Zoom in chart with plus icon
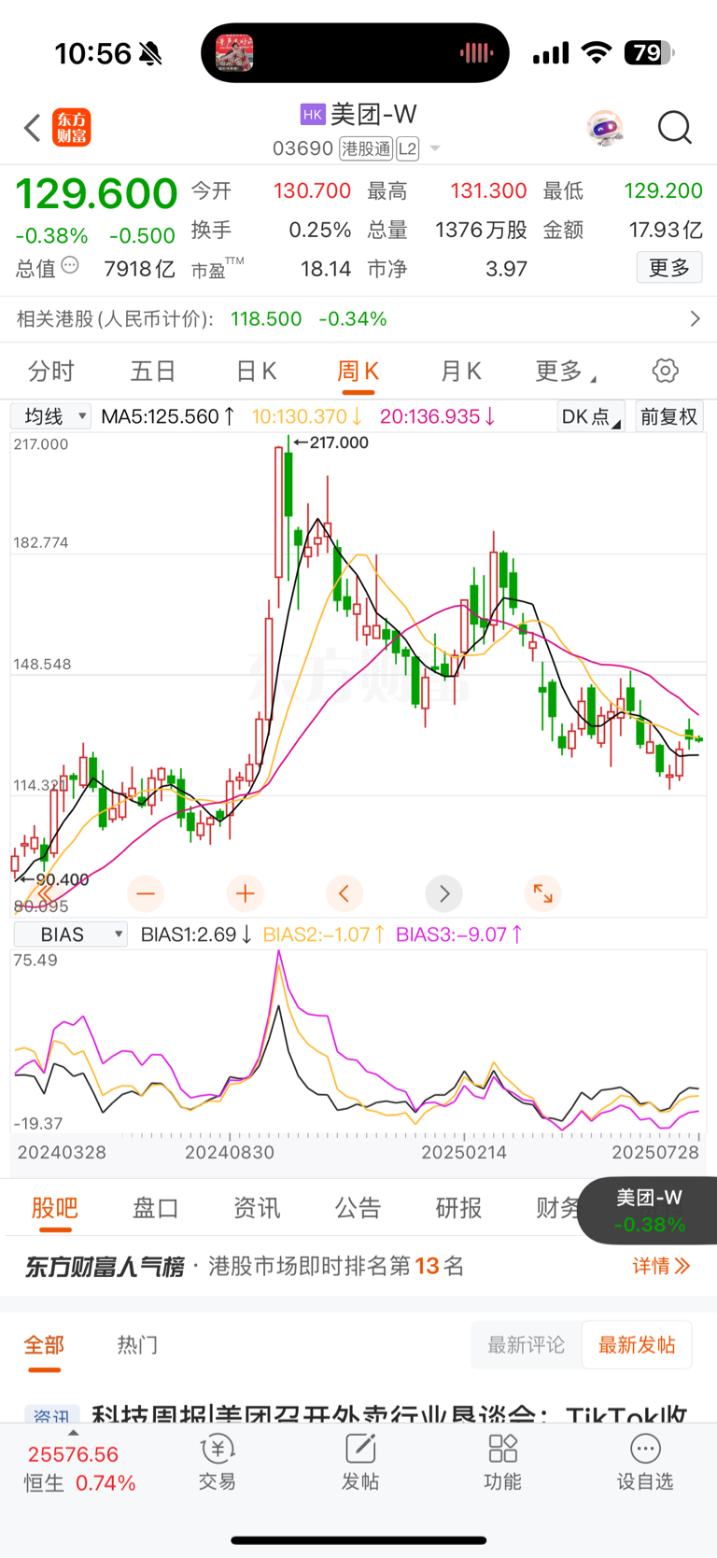Image resolution: width=717 pixels, height=1558 pixels. 246,893
